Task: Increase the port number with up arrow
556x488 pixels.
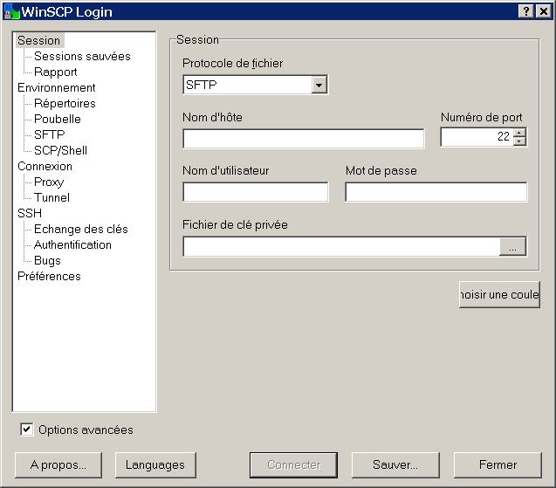Action: coord(520,133)
